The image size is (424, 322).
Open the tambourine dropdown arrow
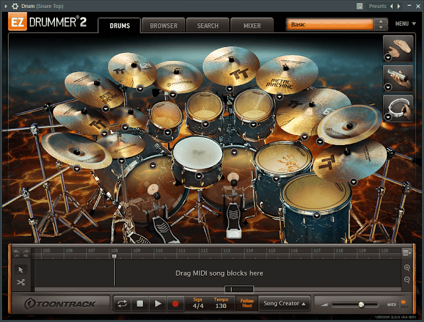388,117
